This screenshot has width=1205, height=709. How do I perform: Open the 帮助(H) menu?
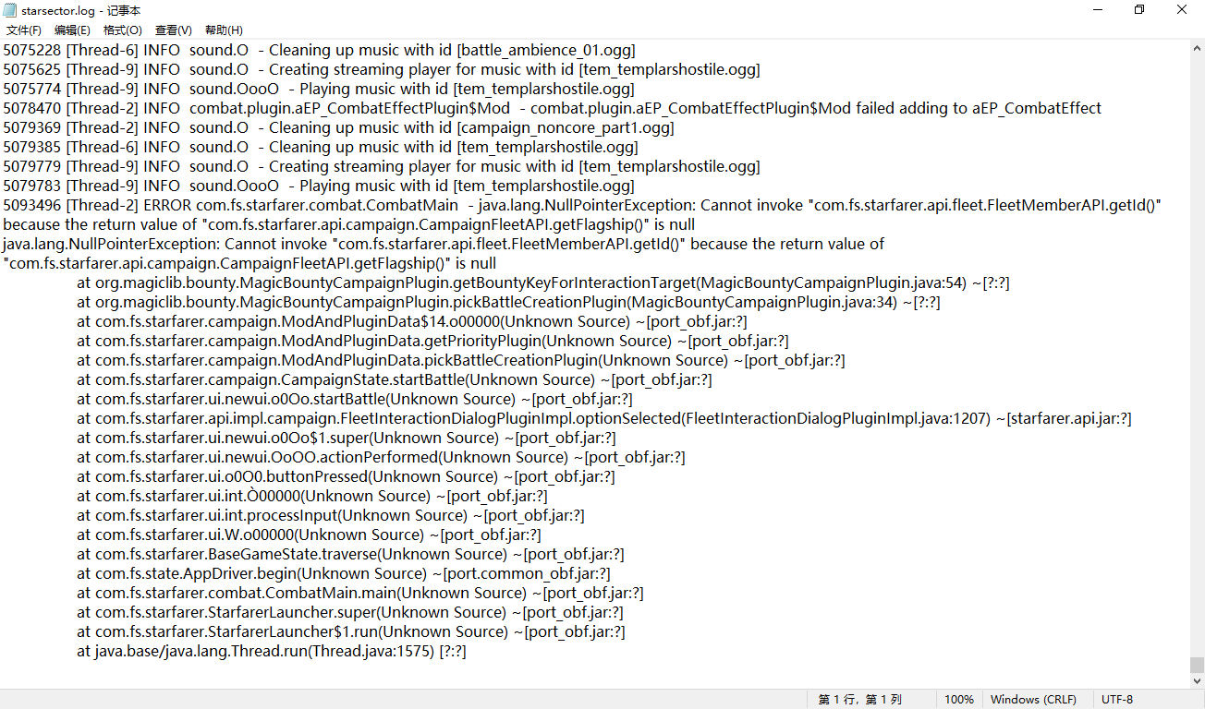click(x=224, y=30)
